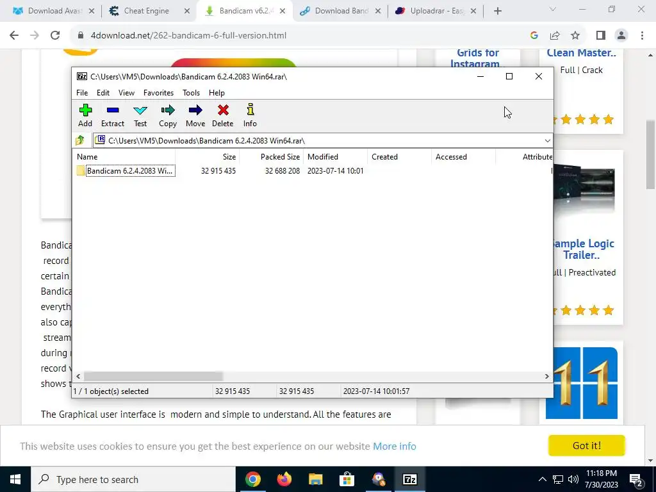656x492 pixels.
Task: Choose the Move toolbar icon
Action: tap(195, 115)
